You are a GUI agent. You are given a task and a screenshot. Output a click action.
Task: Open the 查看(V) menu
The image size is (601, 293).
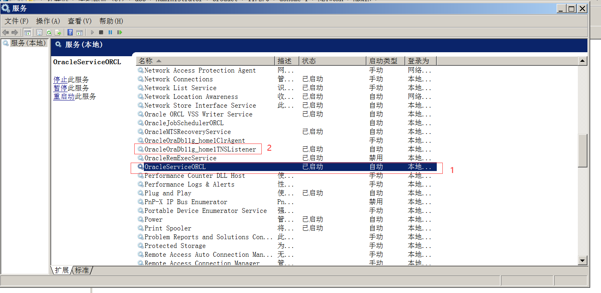click(x=80, y=21)
